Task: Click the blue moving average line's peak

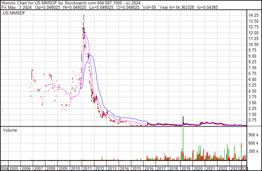Action: click(91, 55)
